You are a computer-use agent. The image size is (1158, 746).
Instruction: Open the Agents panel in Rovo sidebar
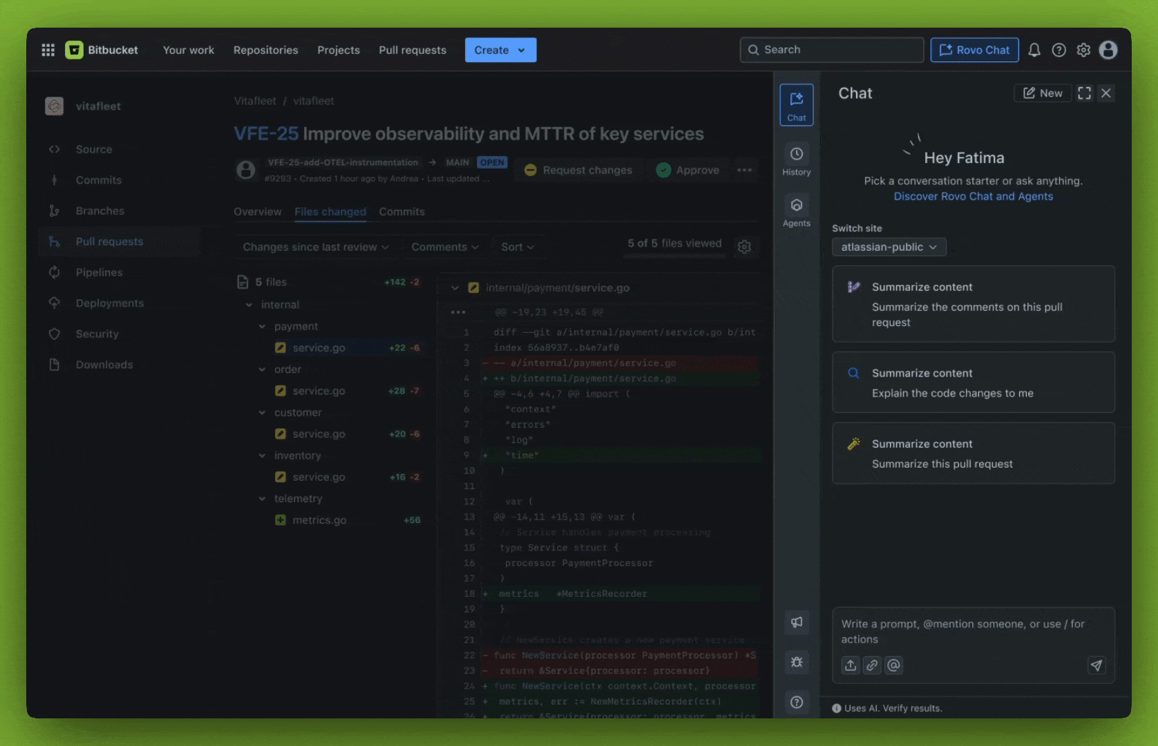tap(796, 211)
